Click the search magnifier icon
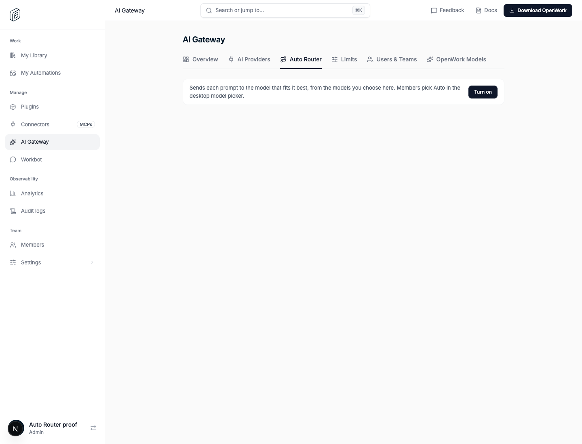This screenshot has height=444, width=582. pos(209,10)
